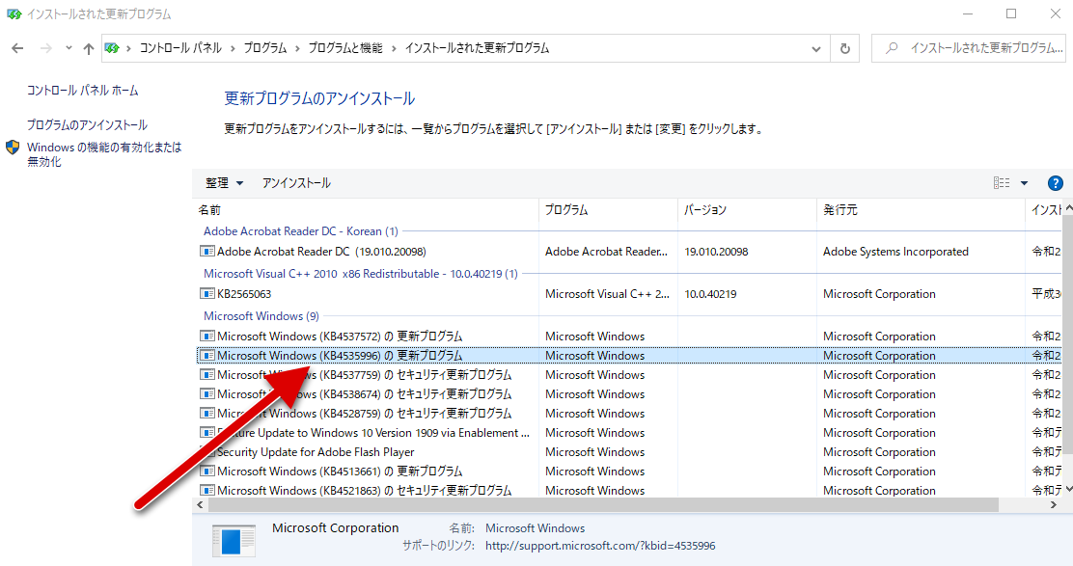Select KB4528759 セキュリティ更新プログラム row
This screenshot has height=566, width=1073.
click(x=628, y=413)
